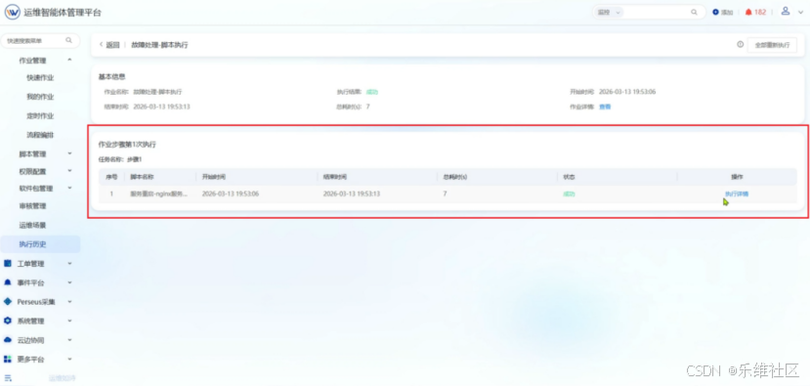Focus the top search input field

point(657,13)
